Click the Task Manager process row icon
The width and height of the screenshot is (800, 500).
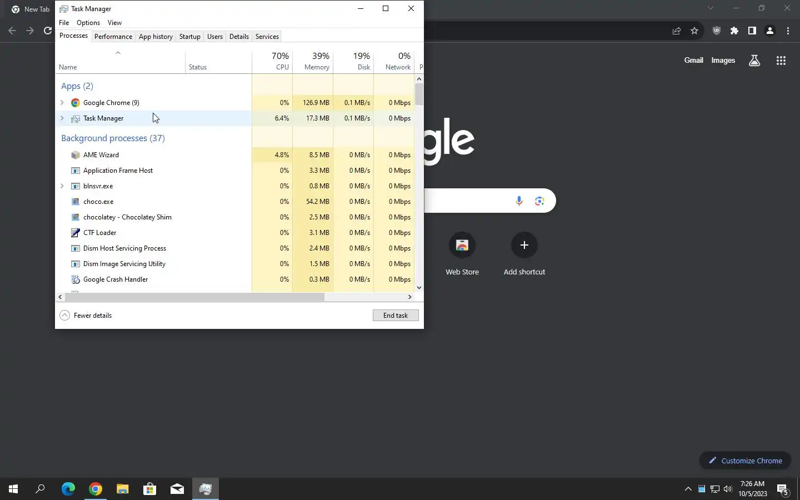pyautogui.click(x=76, y=118)
